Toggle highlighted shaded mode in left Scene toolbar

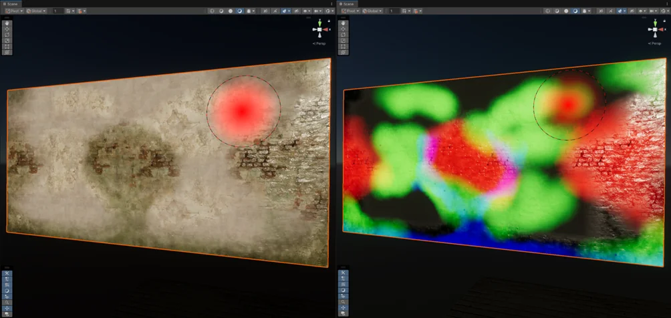[x=240, y=11]
